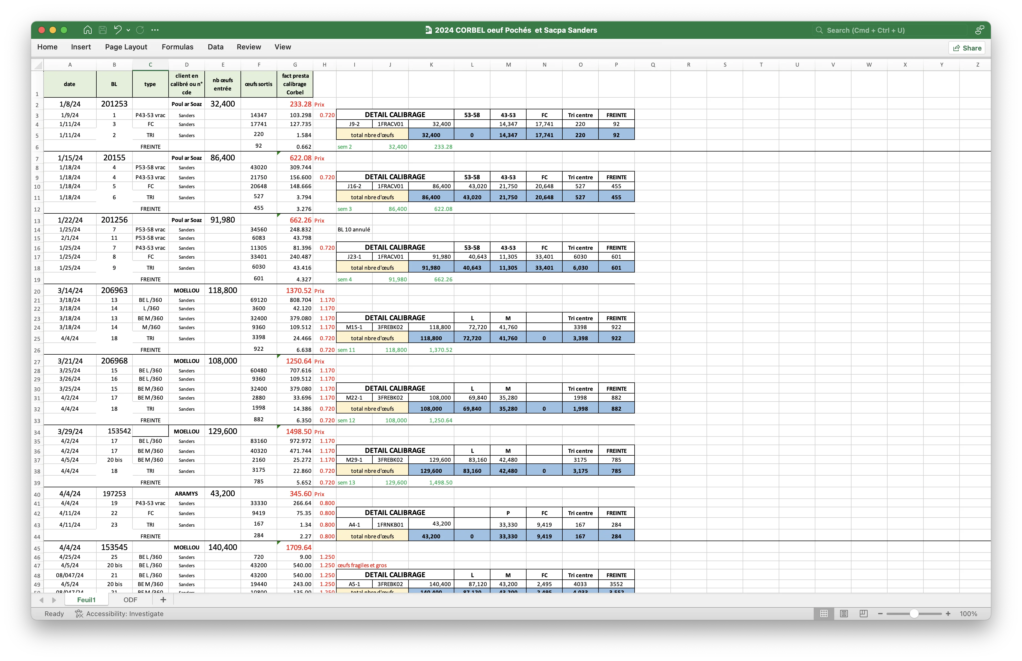Image resolution: width=1022 pixels, height=661 pixels.
Task: Click Accessibility Investigate status icon
Action: coord(79,614)
